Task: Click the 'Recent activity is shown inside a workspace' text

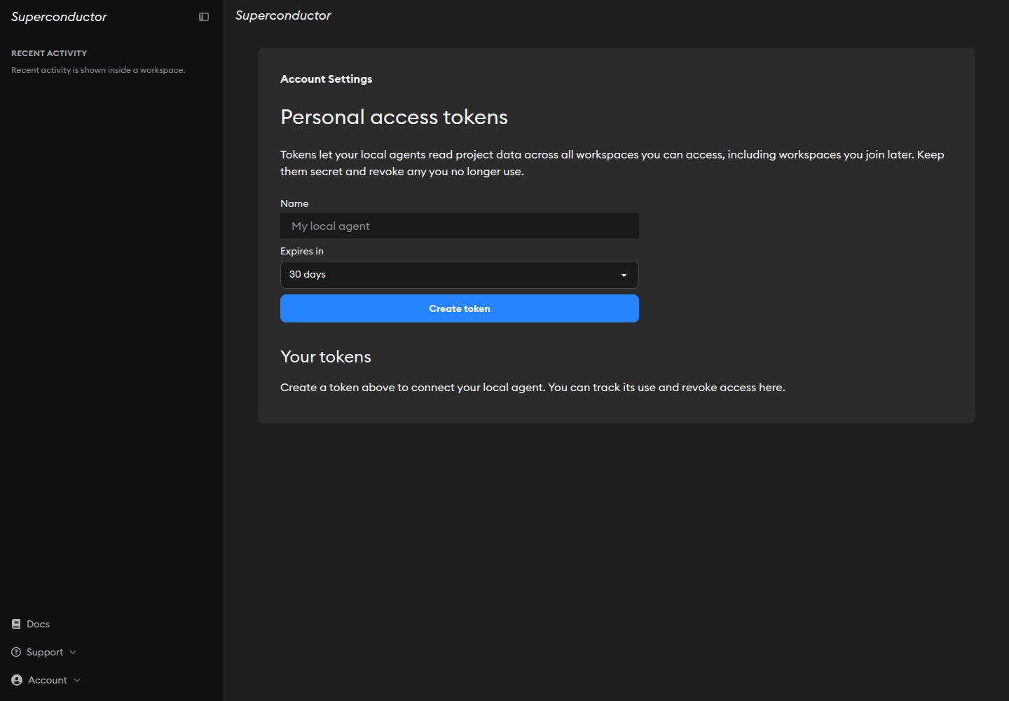Action: [98, 70]
